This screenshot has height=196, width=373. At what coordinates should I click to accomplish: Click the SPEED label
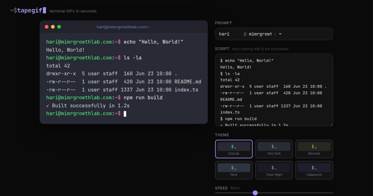pyautogui.click(x=221, y=188)
